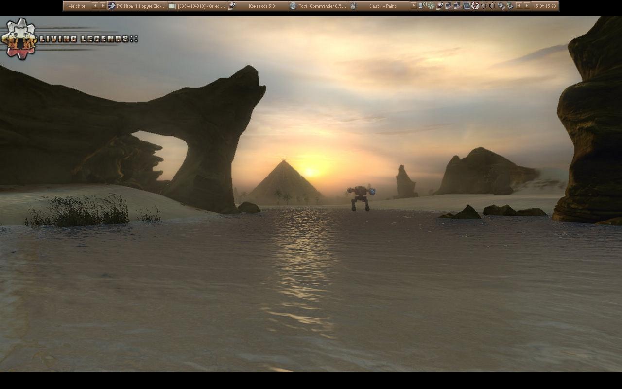This screenshot has width=622, height=389.
Task: Open the second speaker volume tray icon
Action: 492,6
